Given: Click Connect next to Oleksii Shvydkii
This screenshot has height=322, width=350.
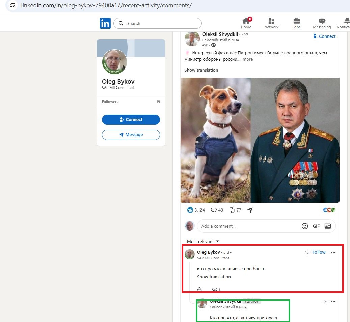Looking at the screenshot, I should [x=325, y=36].
